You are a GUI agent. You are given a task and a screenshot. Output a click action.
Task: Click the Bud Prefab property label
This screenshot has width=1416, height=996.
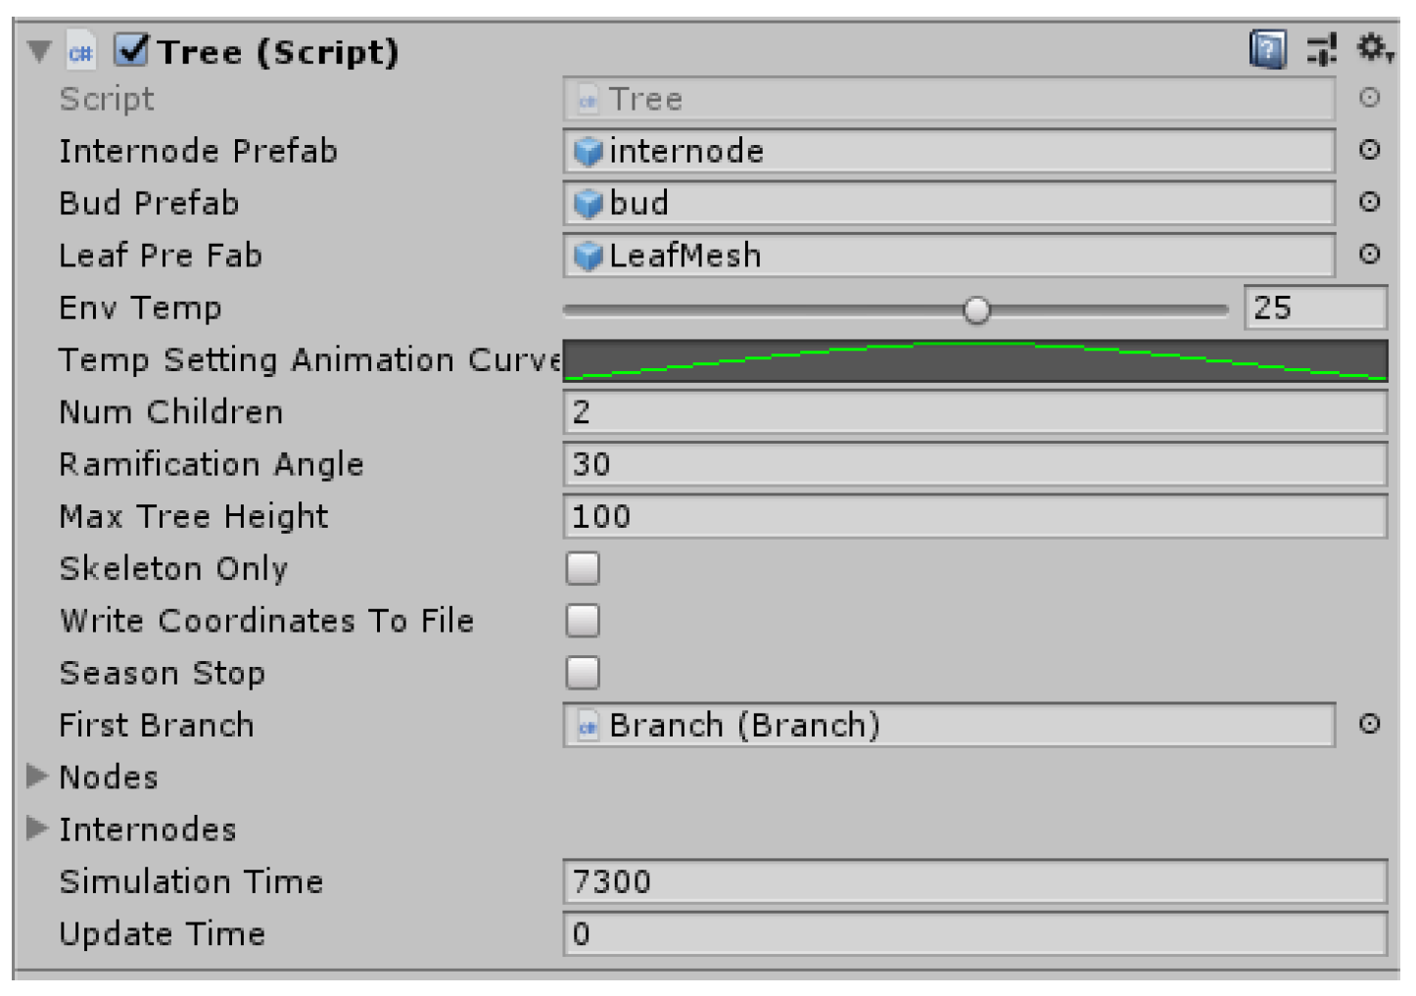coord(149,203)
